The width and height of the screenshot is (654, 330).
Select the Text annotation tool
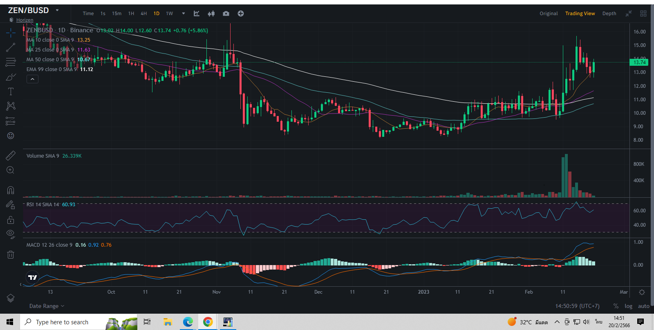[11, 91]
